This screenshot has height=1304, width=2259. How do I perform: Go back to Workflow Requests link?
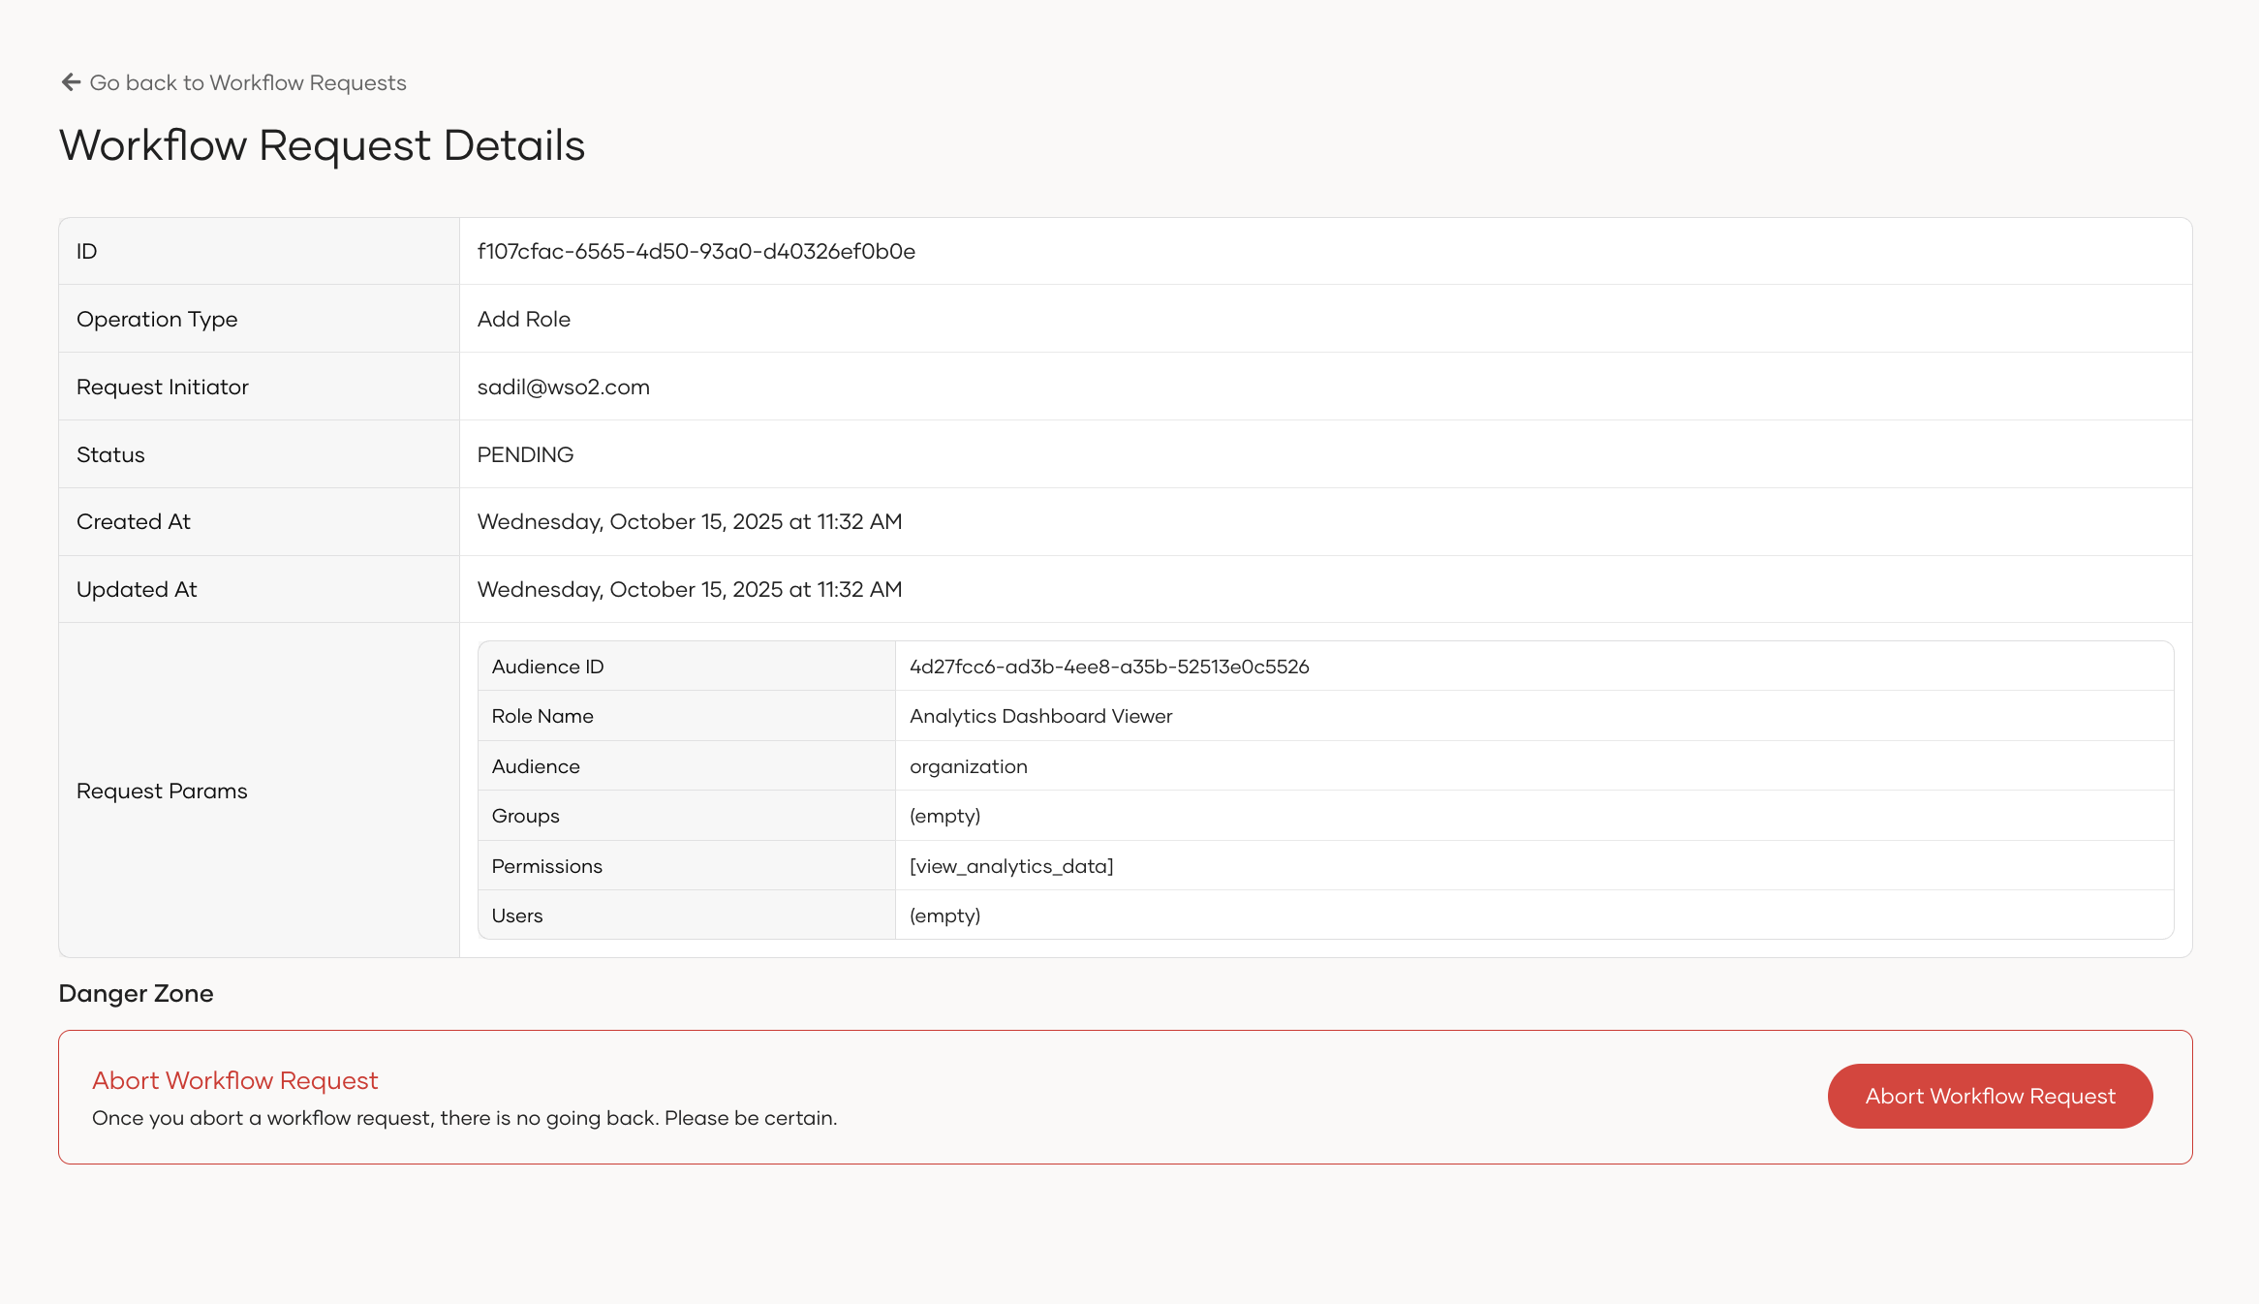[x=247, y=83]
